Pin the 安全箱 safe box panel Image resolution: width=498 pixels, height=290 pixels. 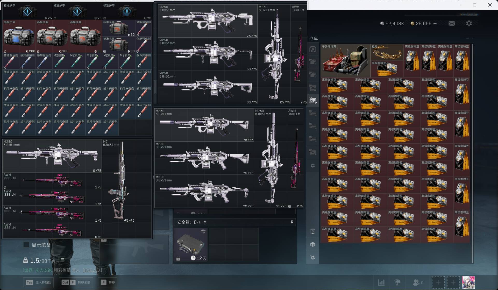[x=292, y=222]
